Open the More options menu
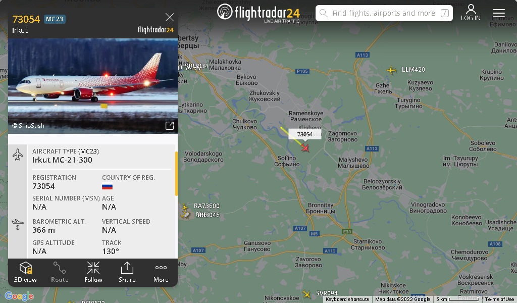 point(161,272)
